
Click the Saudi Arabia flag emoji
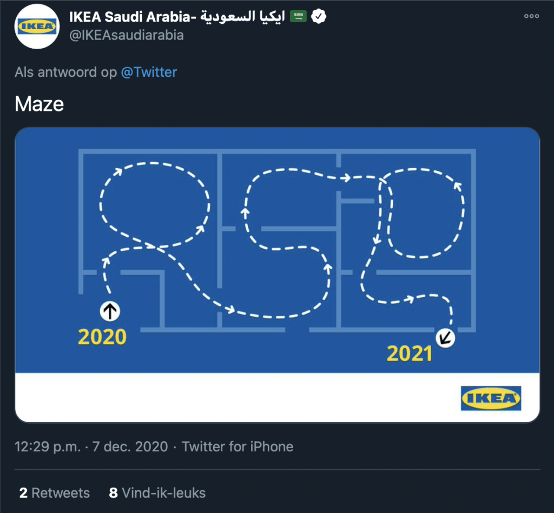click(299, 16)
